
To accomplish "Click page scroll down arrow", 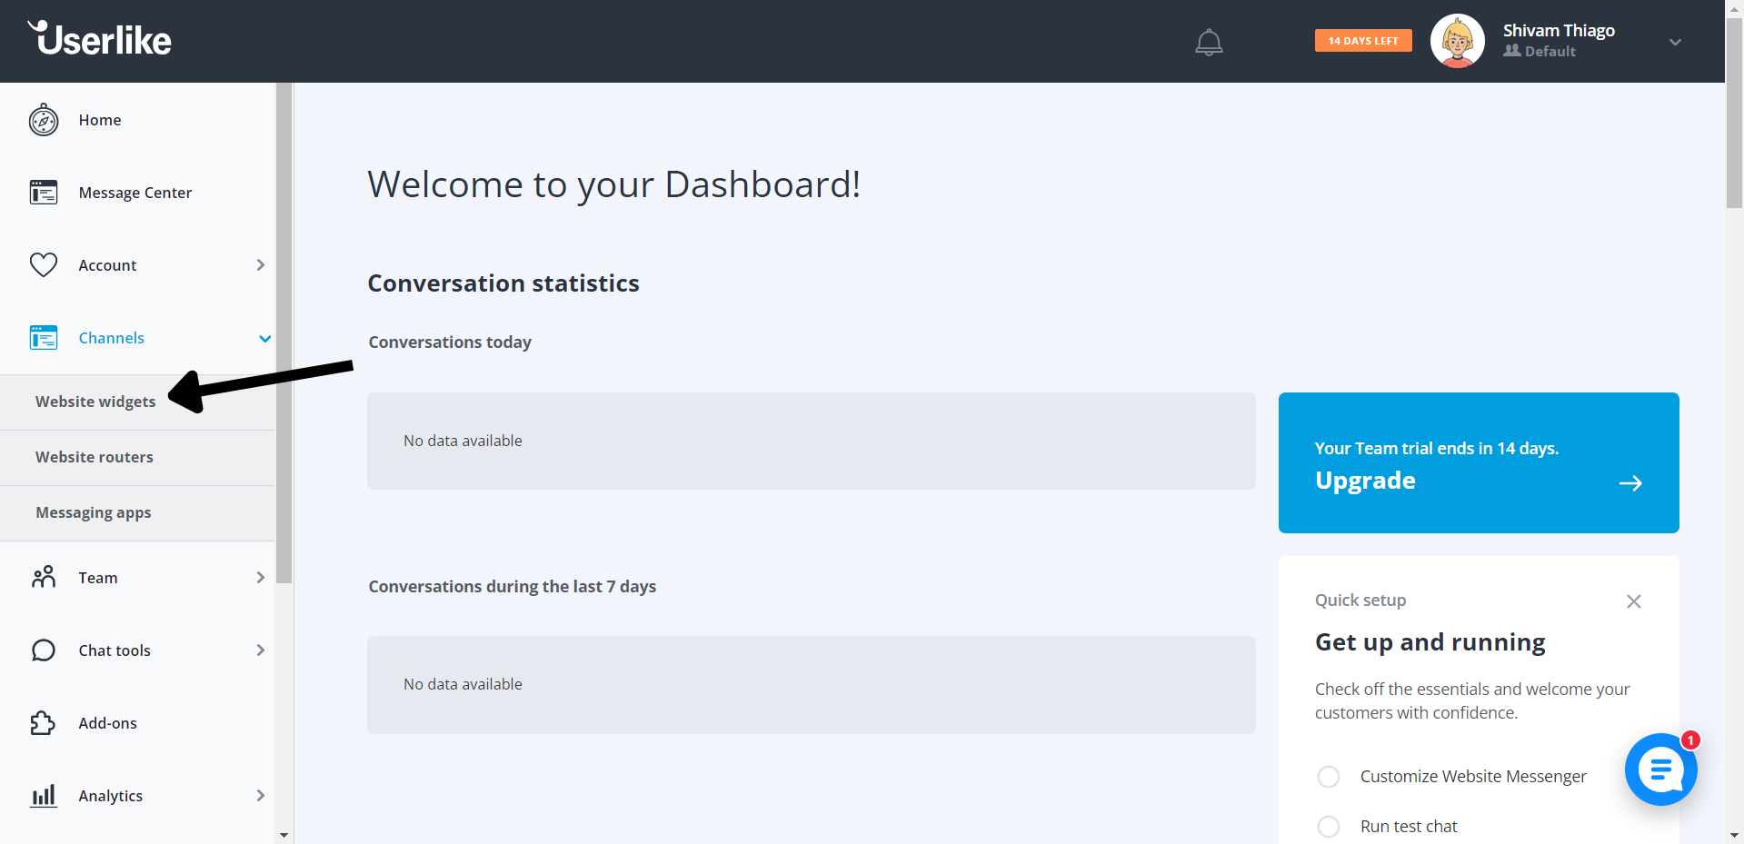I will [x=1735, y=835].
